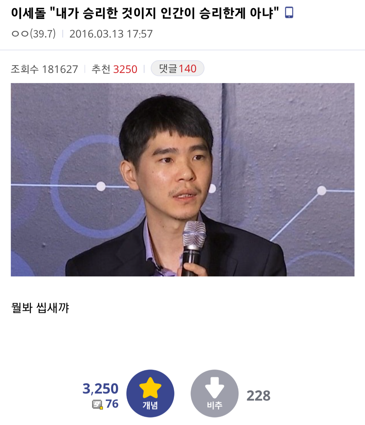This screenshot has height=425, width=365.
Task: Click the fixed-nick vote count 76
Action: pyautogui.click(x=112, y=404)
